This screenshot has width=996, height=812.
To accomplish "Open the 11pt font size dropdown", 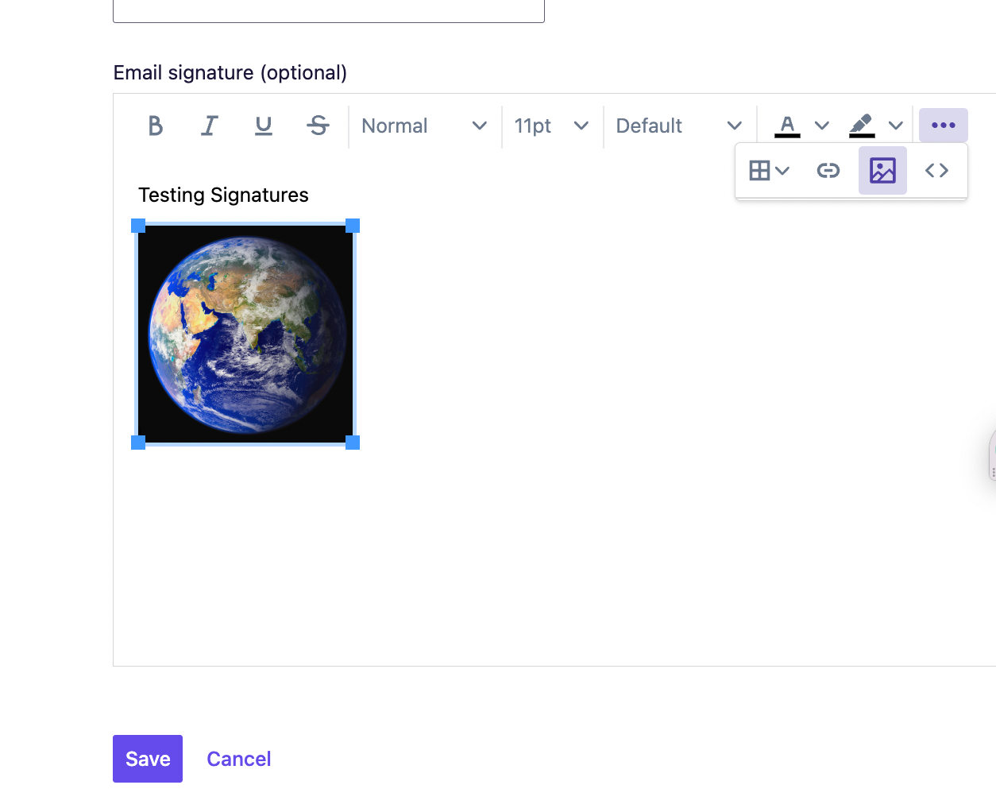I will pyautogui.click(x=551, y=126).
